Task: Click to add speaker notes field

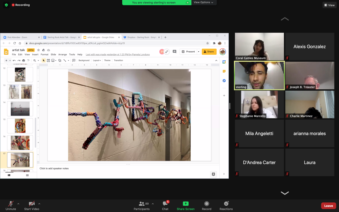Action: (x=128, y=168)
